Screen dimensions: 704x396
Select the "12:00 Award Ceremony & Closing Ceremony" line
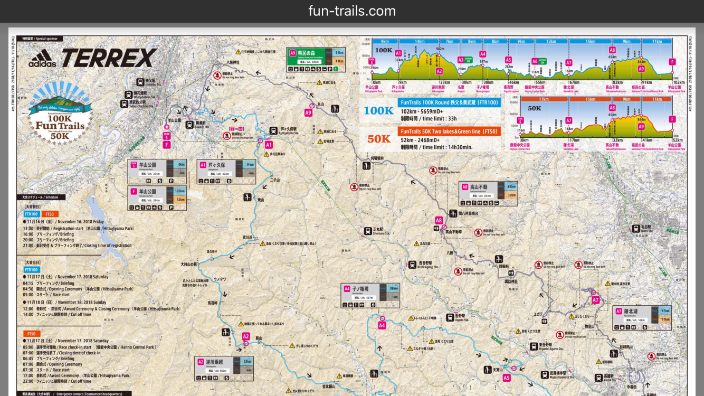(x=102, y=309)
